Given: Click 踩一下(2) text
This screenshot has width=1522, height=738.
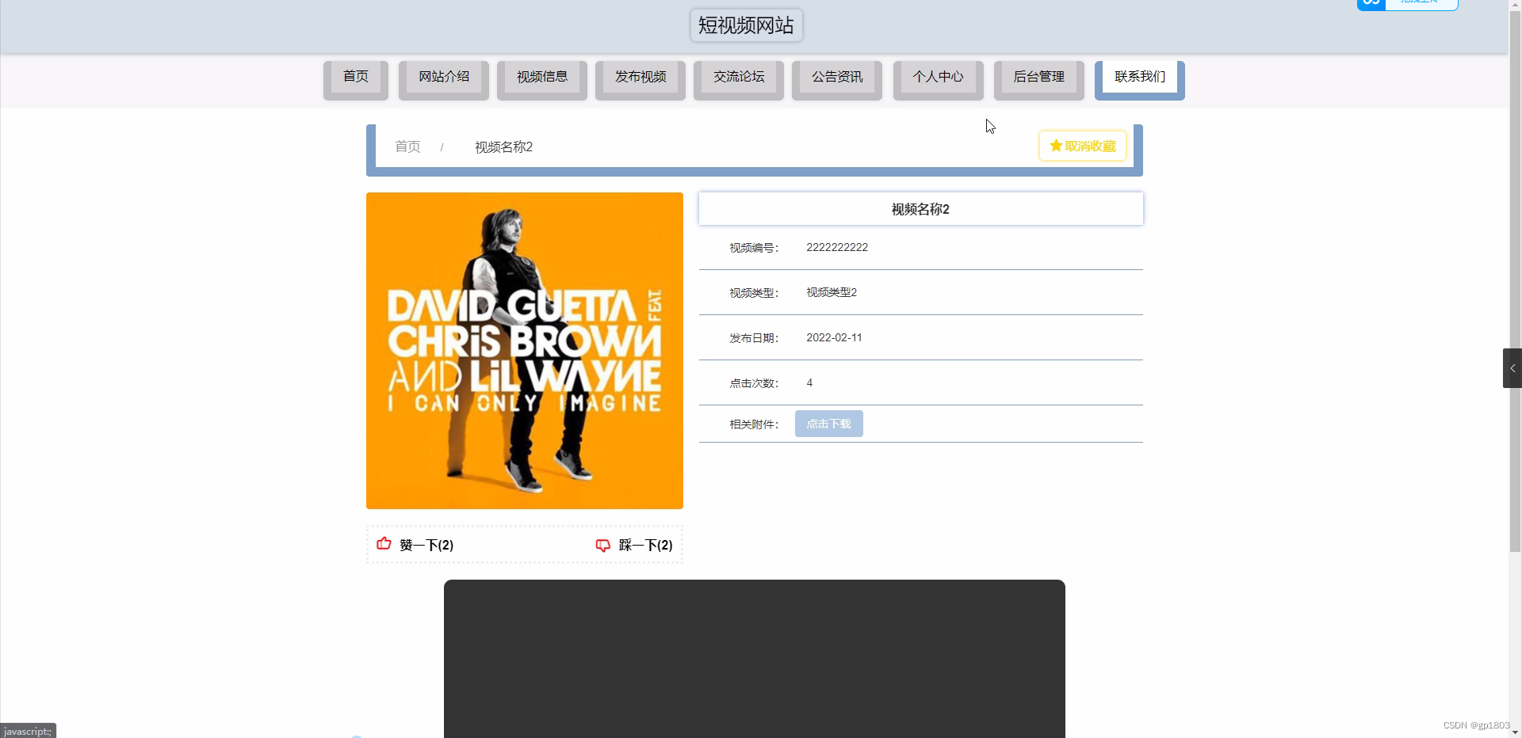Looking at the screenshot, I should coord(645,545).
